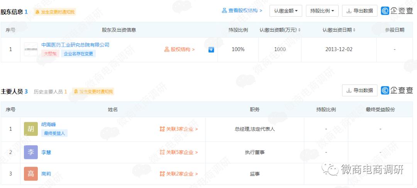Open 查看股权结构 link

click(x=242, y=11)
